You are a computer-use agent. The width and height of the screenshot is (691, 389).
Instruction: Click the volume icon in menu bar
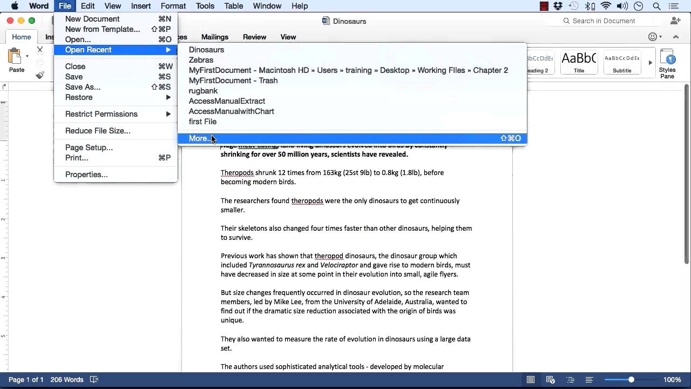pyautogui.click(x=622, y=6)
